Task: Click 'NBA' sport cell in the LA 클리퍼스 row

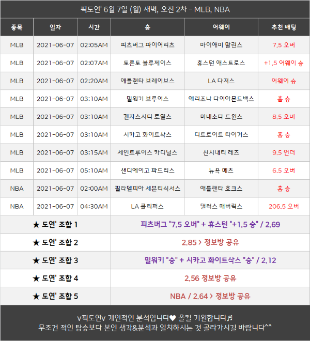Action: [17, 206]
